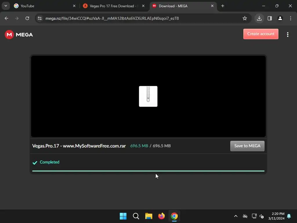Open Chrome's three-dot menu
The height and width of the screenshot is (223, 297).
tap(291, 18)
